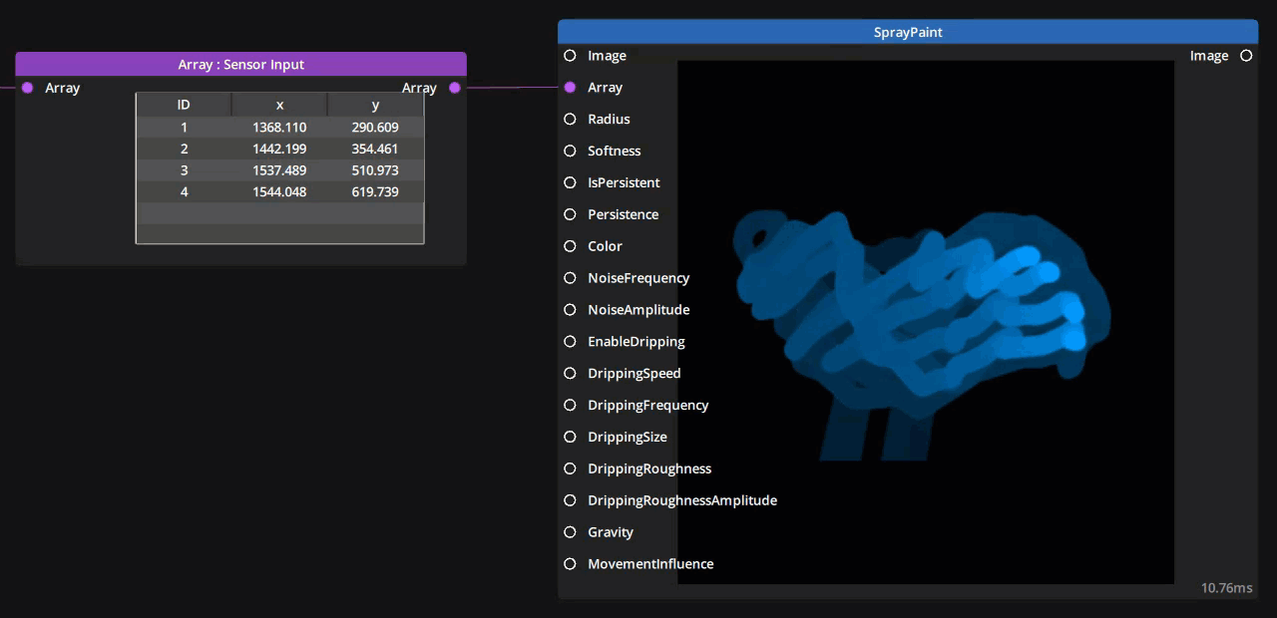Click the Softness input port
Viewport: 1277px width, 618px height.
pyautogui.click(x=569, y=151)
